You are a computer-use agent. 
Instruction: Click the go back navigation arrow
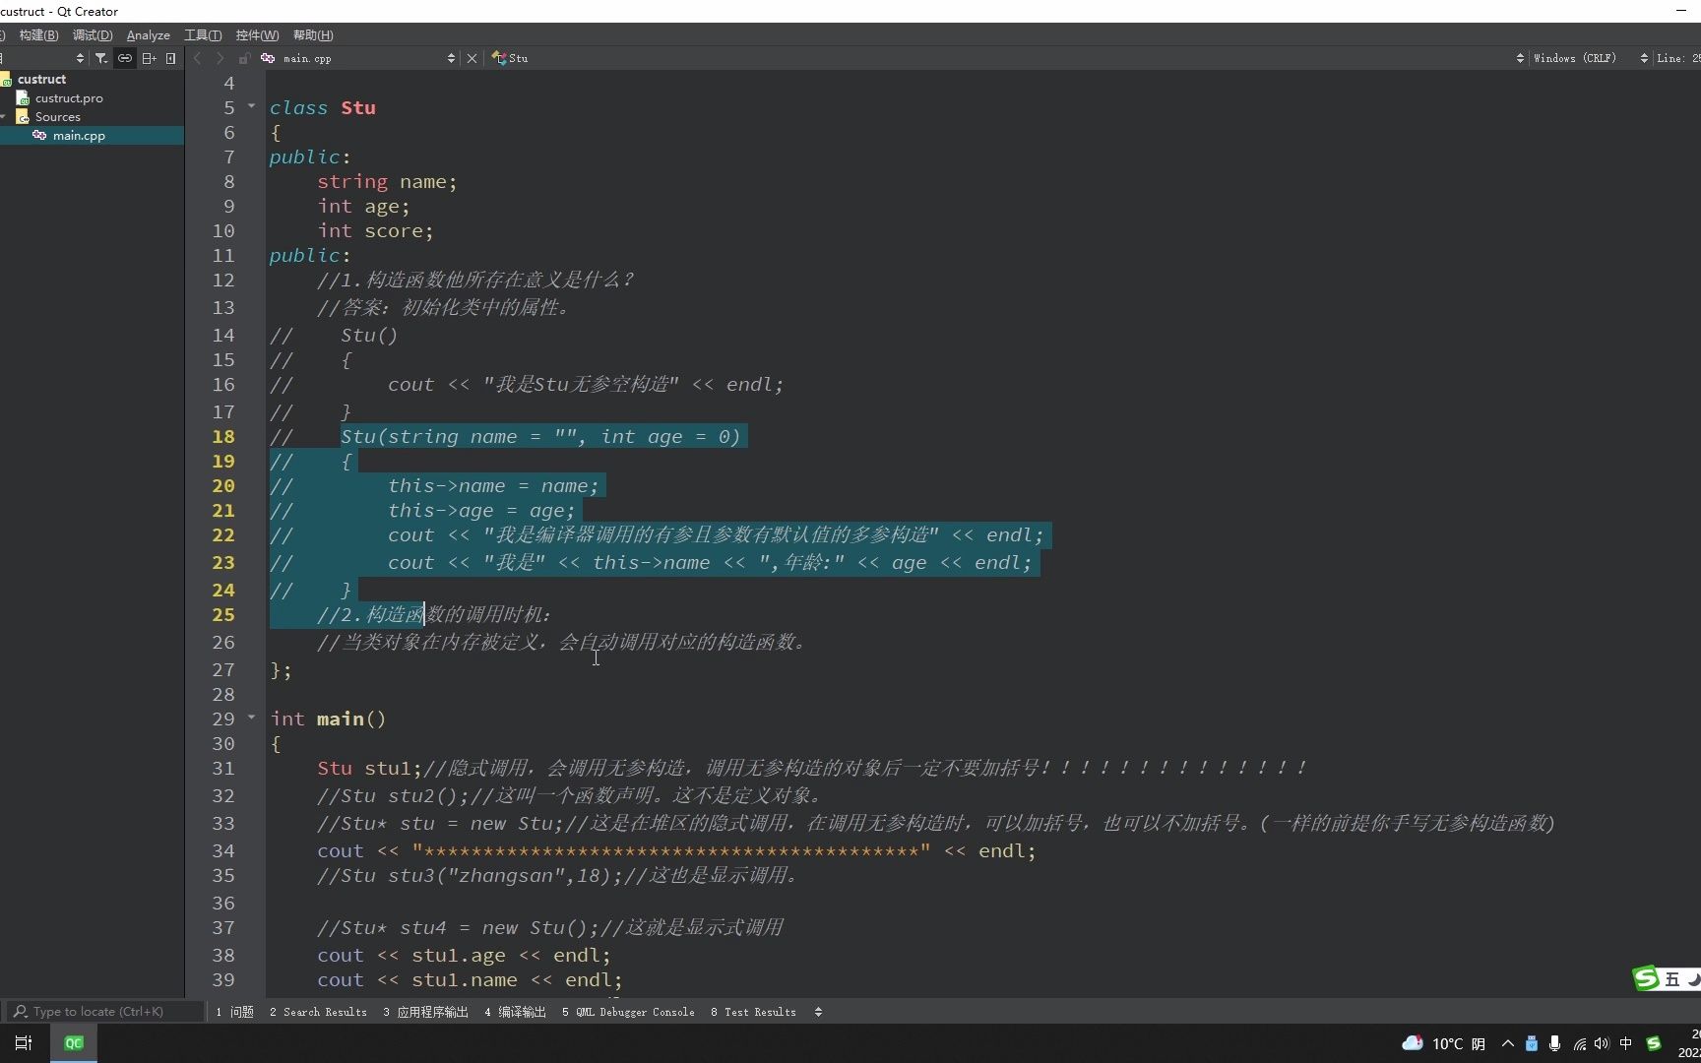(x=197, y=58)
